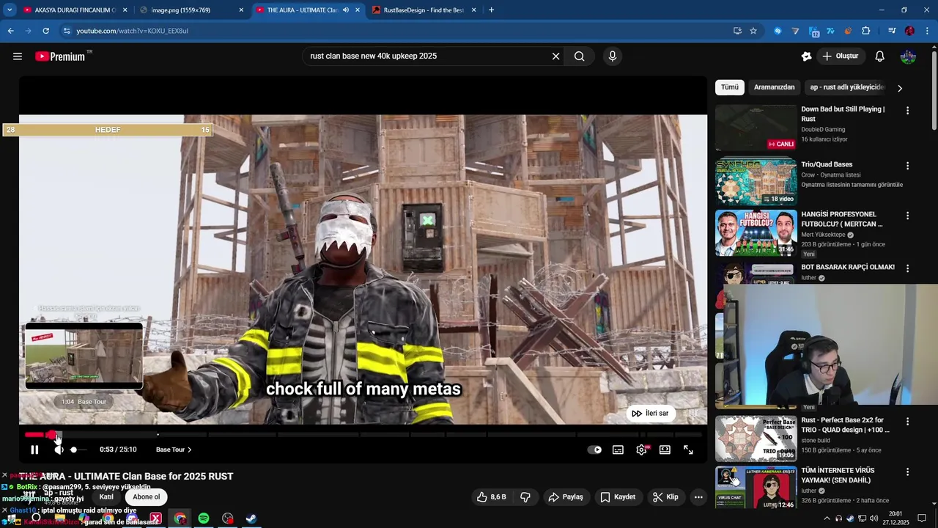Open the Chrome three-dot menu
The image size is (938, 528).
click(x=928, y=31)
